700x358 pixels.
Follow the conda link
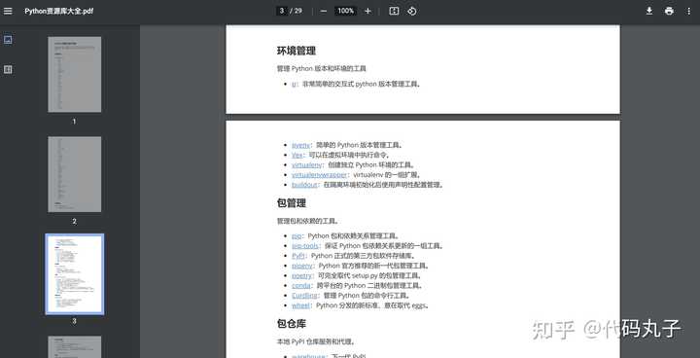coord(300,286)
